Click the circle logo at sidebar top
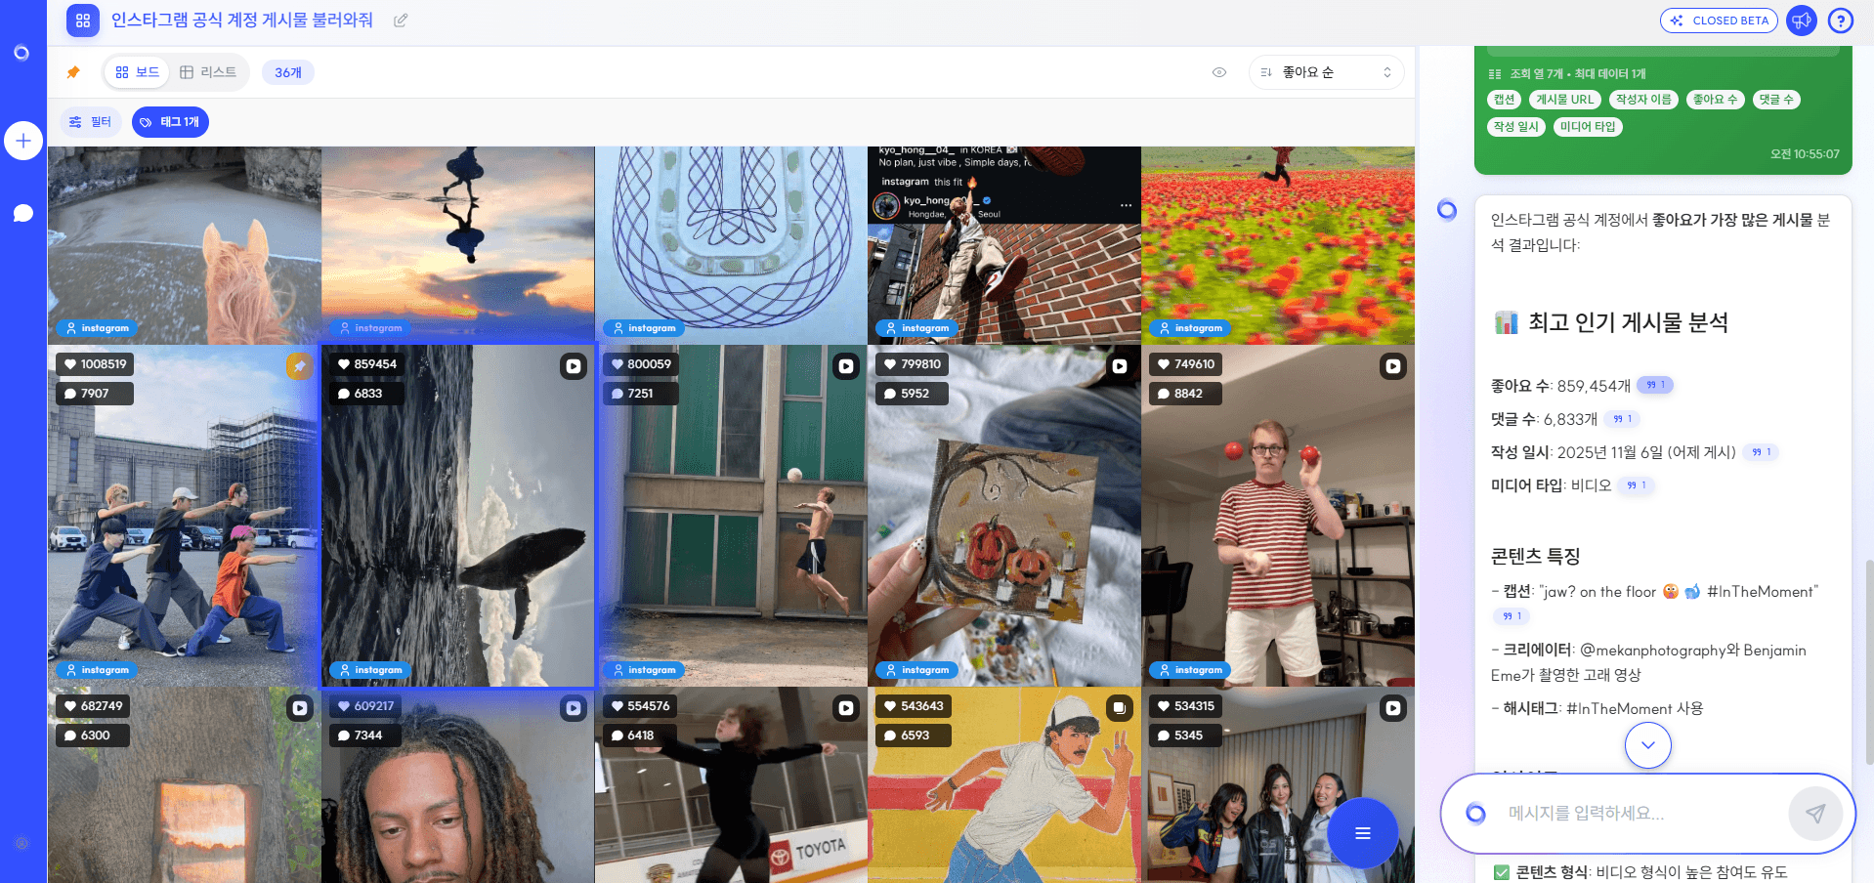Screen dimensions: 1874x883 point(21,53)
